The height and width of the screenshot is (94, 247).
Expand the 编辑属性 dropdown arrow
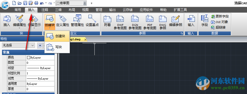pyautogui.click(x=20, y=28)
